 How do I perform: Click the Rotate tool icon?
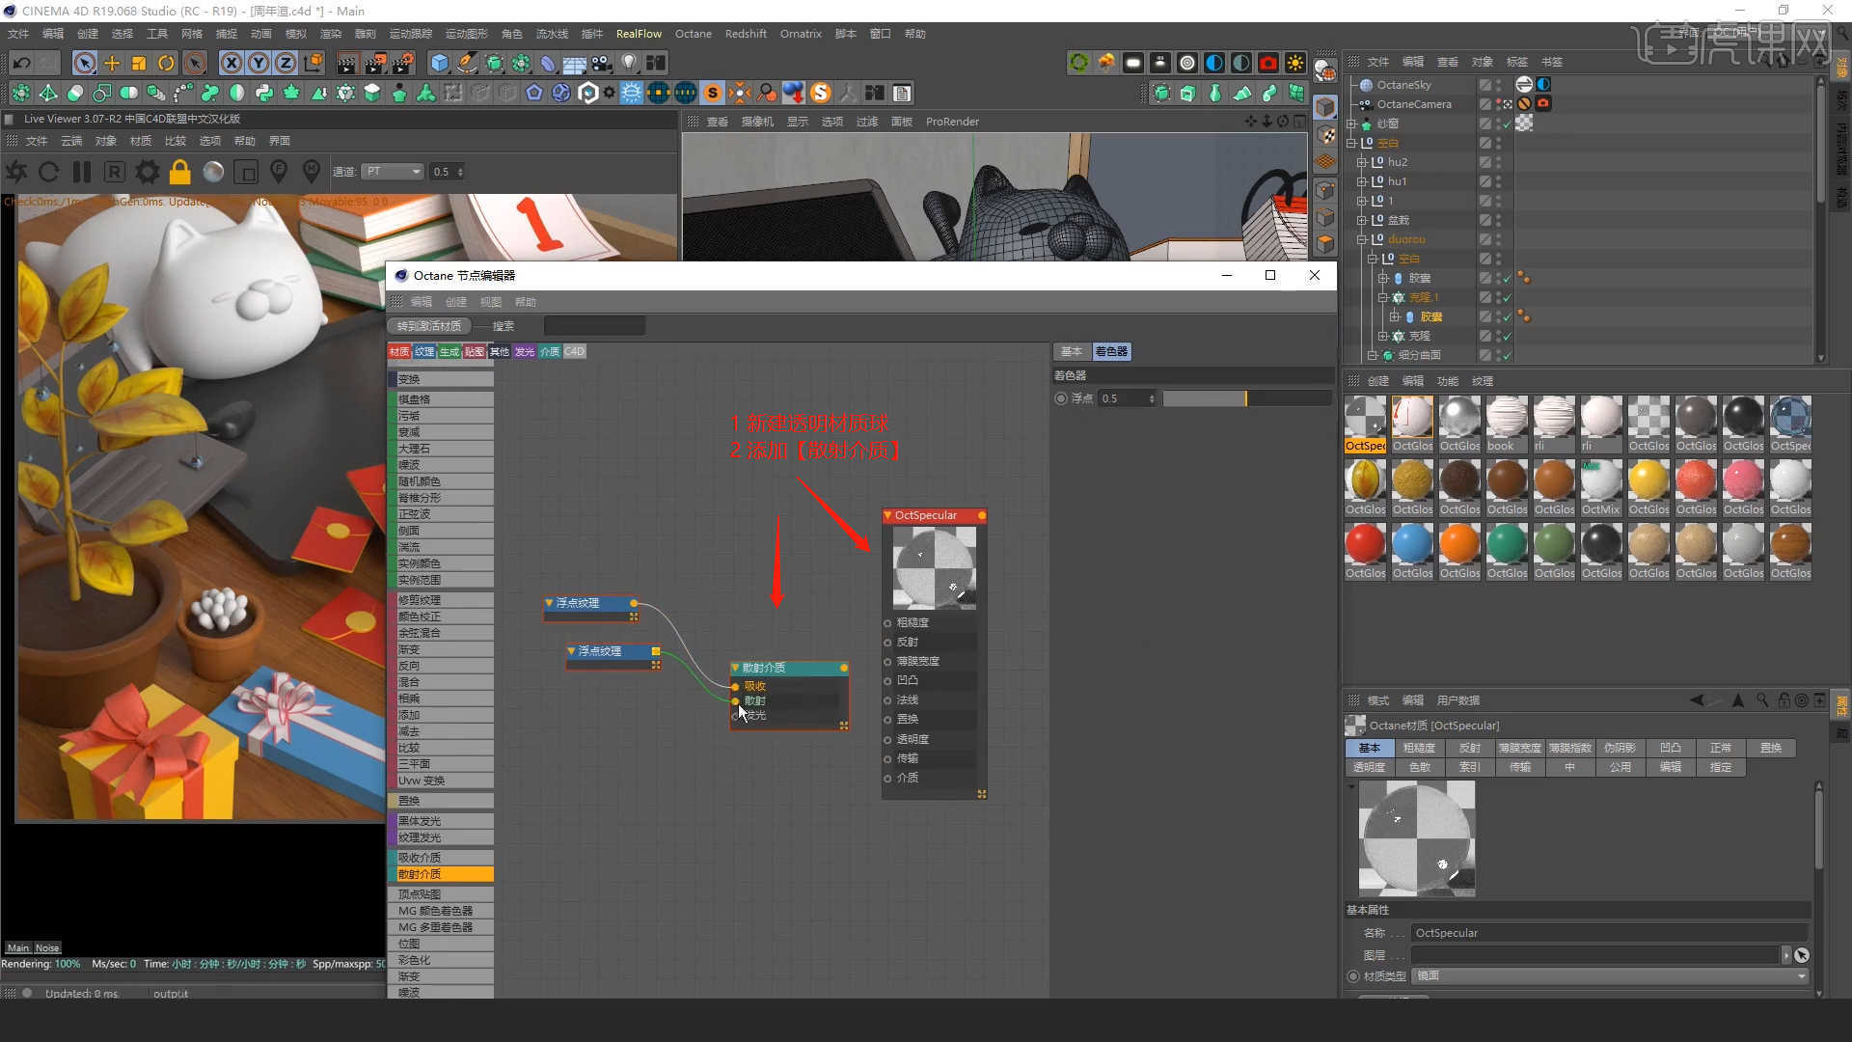(x=166, y=64)
